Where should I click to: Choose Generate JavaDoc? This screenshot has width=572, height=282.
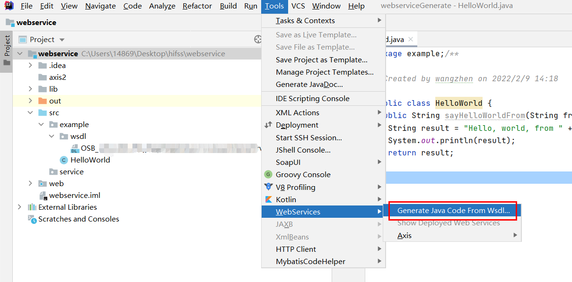click(x=324, y=85)
